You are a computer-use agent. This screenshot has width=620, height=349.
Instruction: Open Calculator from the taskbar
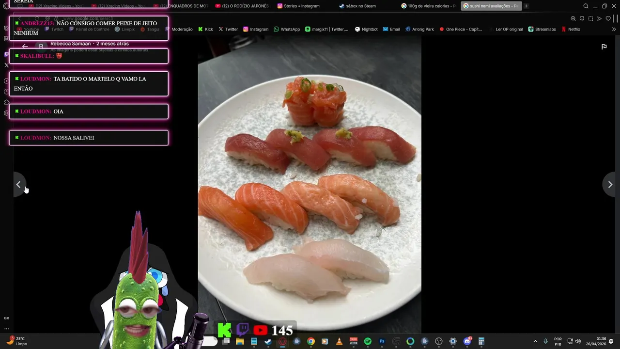point(481,341)
